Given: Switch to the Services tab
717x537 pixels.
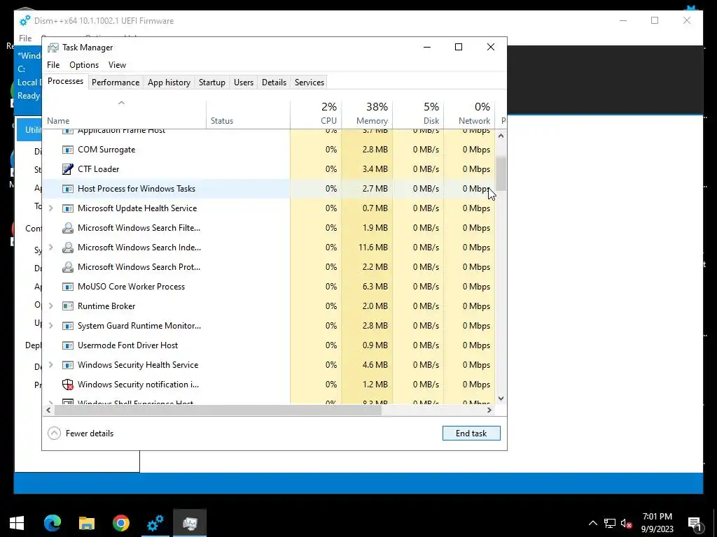Looking at the screenshot, I should coord(309,83).
